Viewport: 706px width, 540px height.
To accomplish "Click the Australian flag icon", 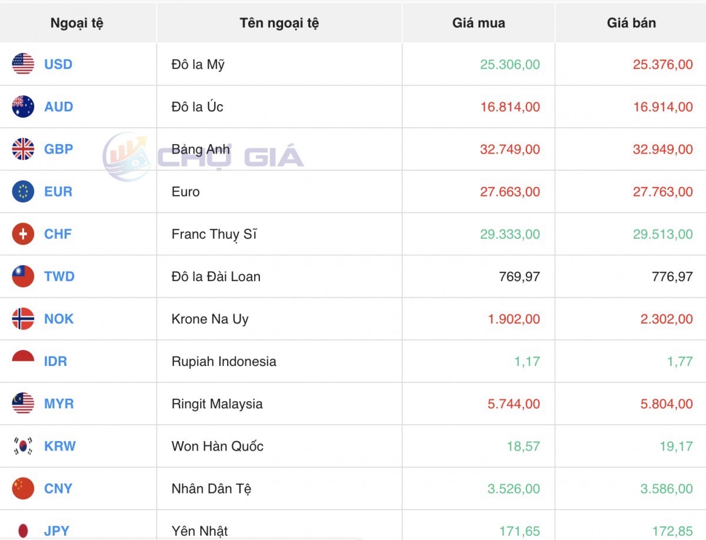I will click(x=23, y=106).
